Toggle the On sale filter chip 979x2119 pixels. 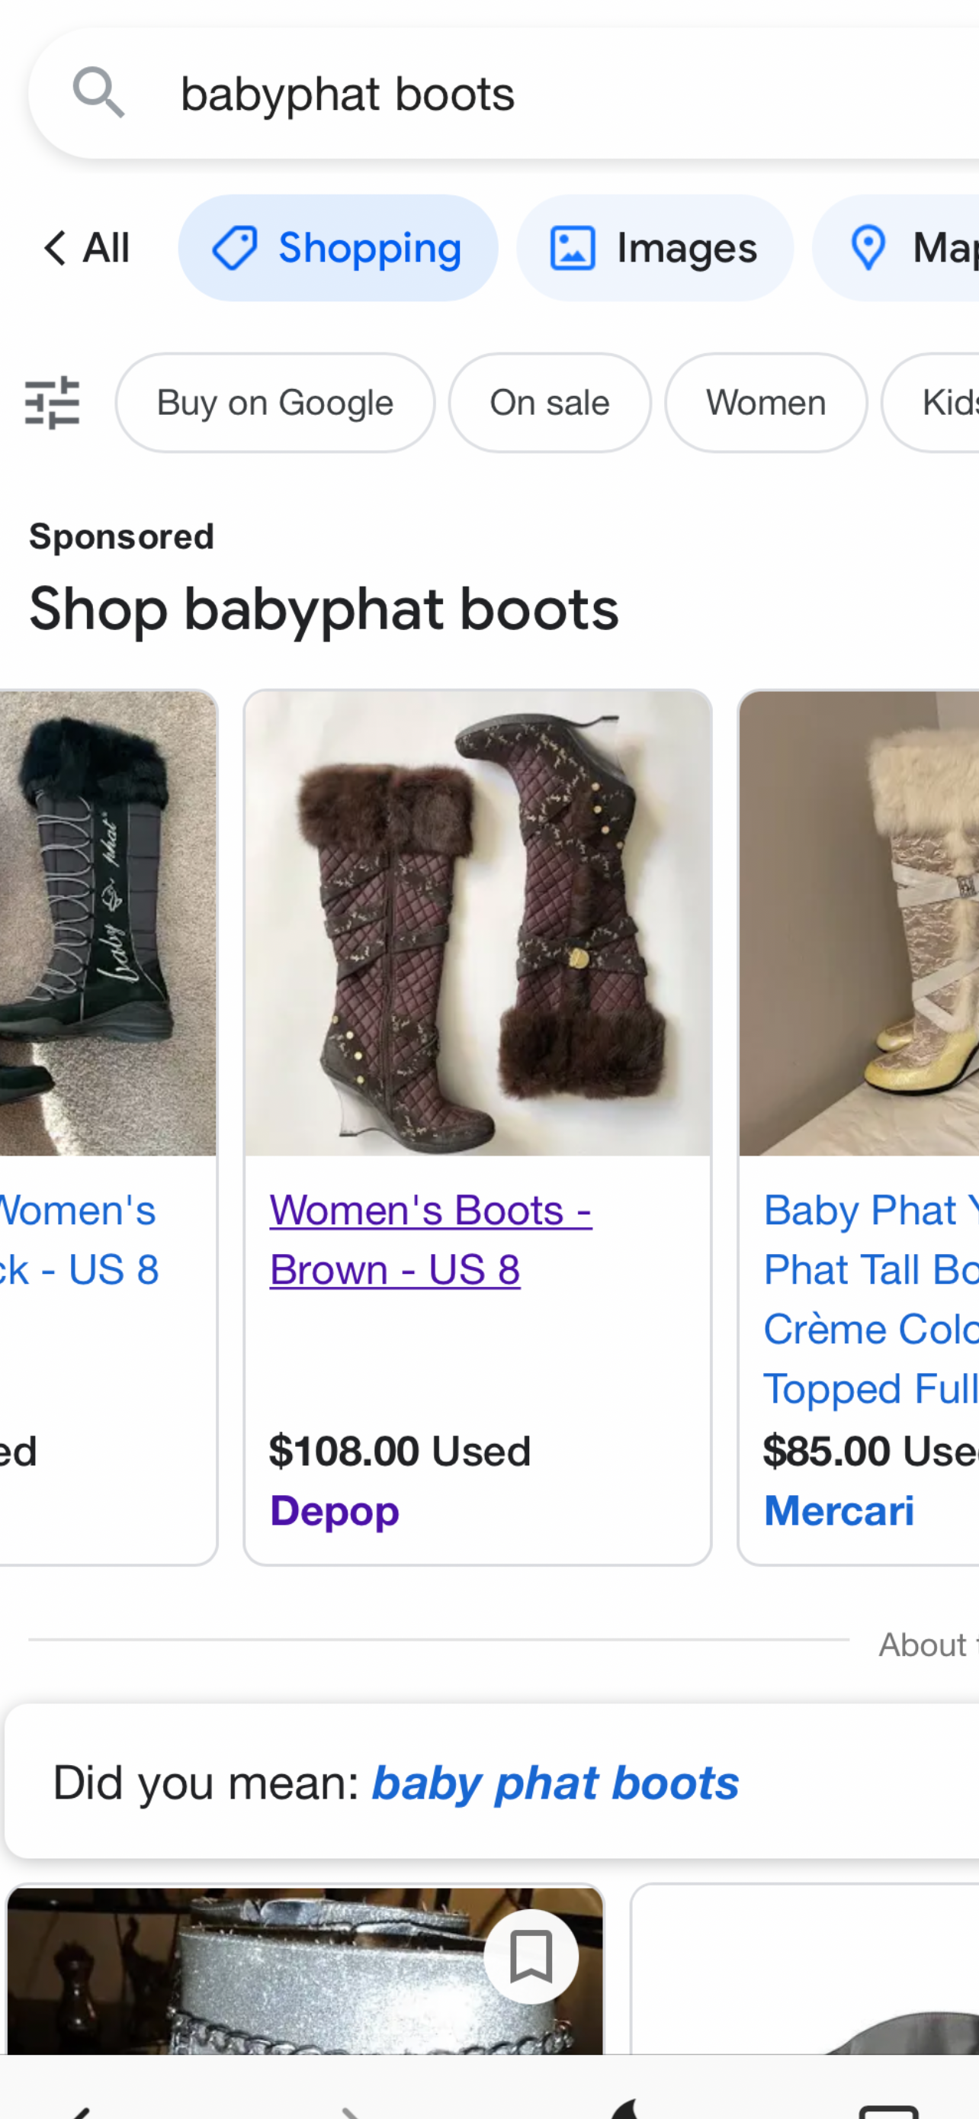coord(548,402)
